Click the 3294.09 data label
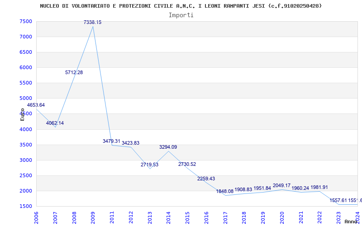Screen dimensions: 362x226 click(x=168, y=147)
